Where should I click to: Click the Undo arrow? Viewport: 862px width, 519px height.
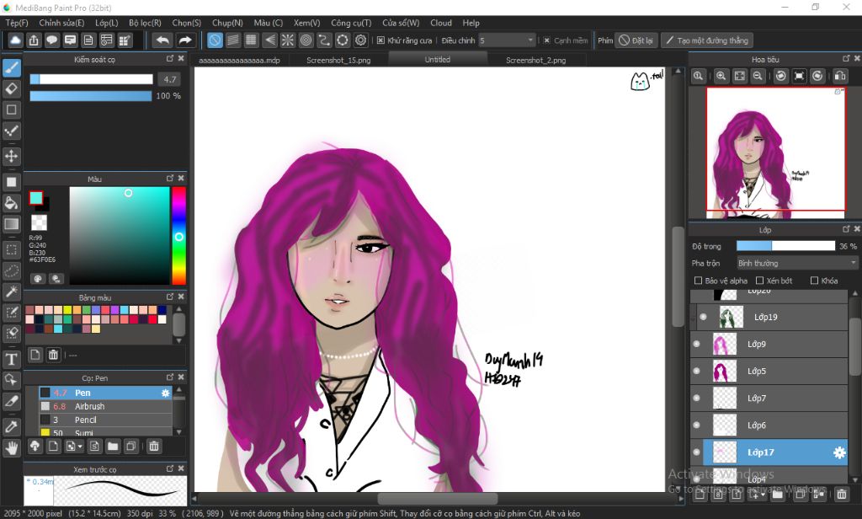click(x=162, y=40)
